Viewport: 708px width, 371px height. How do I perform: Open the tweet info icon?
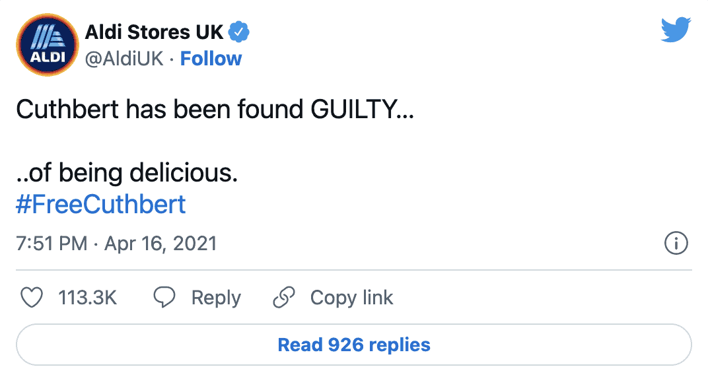675,244
